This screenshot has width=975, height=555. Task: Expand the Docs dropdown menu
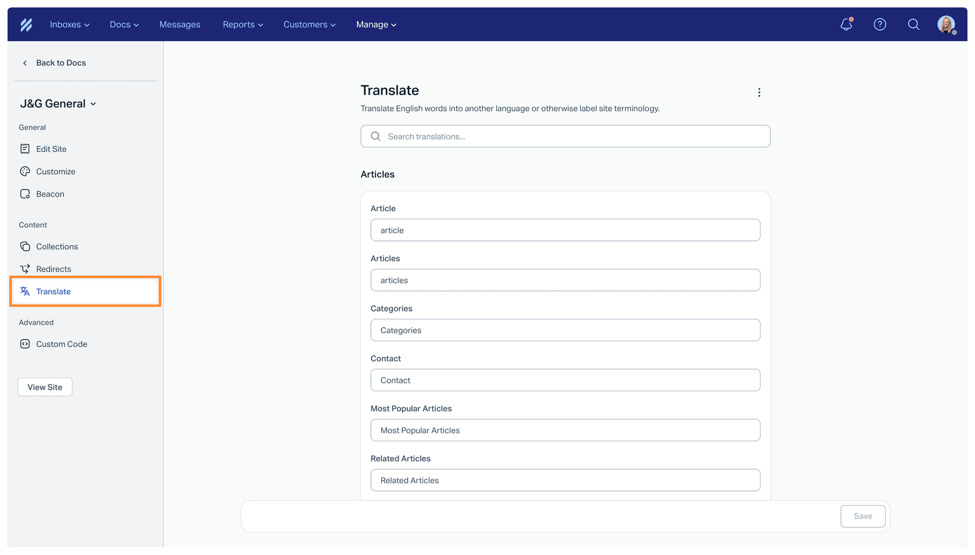point(124,24)
